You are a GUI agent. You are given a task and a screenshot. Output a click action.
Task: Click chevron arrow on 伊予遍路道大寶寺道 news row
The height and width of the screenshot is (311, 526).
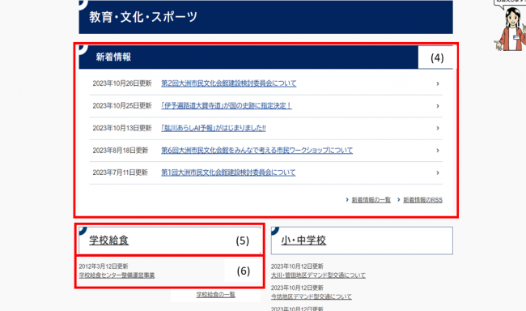[438, 106]
